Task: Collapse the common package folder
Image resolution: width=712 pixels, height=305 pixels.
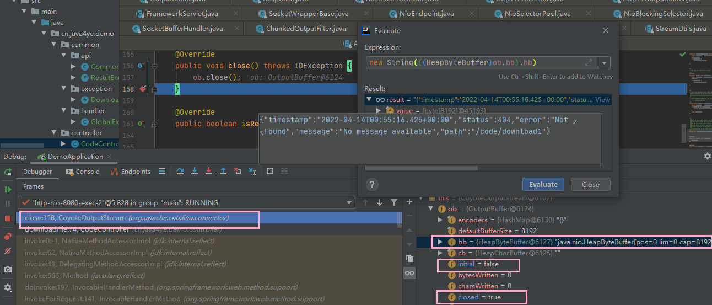Action: click(x=54, y=44)
